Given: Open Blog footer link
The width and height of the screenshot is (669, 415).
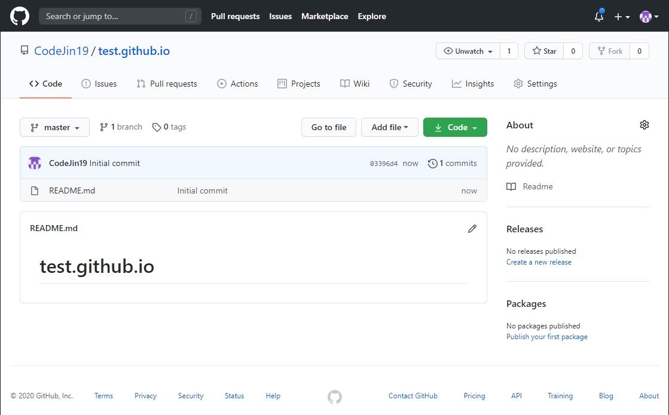Looking at the screenshot, I should tap(606, 396).
